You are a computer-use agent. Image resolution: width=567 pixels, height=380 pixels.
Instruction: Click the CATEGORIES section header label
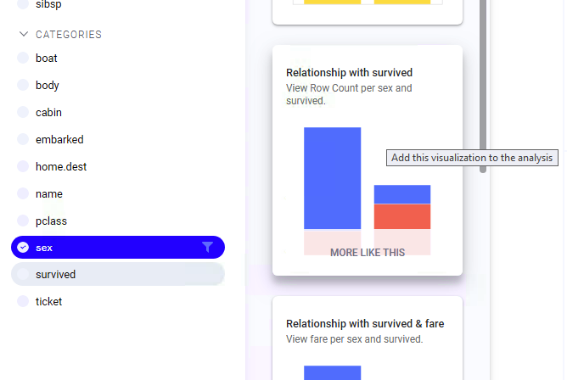pyautogui.click(x=69, y=35)
